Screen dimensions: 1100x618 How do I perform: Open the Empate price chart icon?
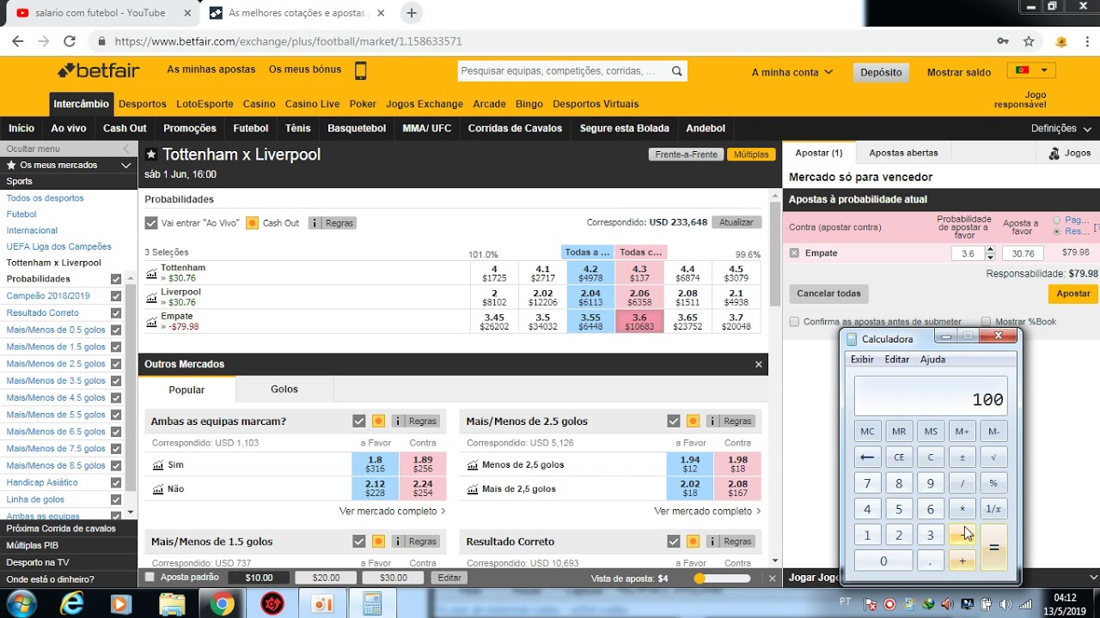152,322
